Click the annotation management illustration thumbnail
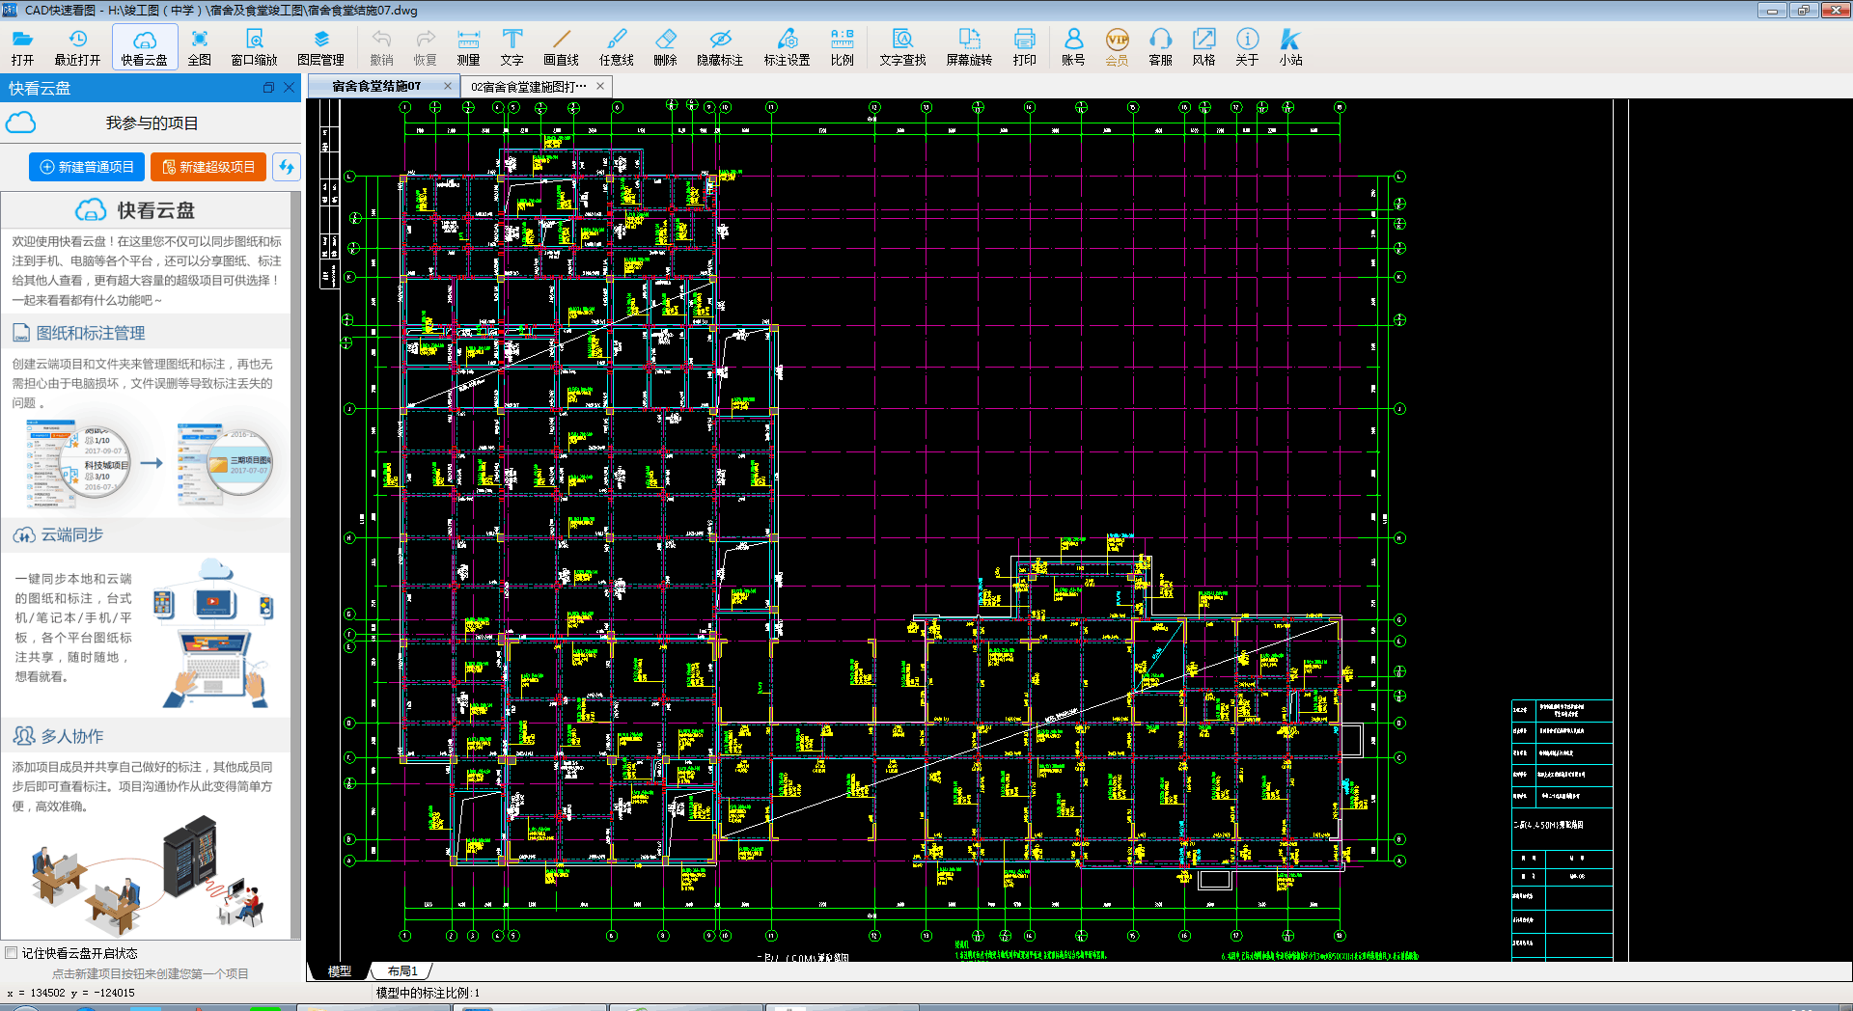The height and width of the screenshot is (1011, 1853). click(150, 464)
